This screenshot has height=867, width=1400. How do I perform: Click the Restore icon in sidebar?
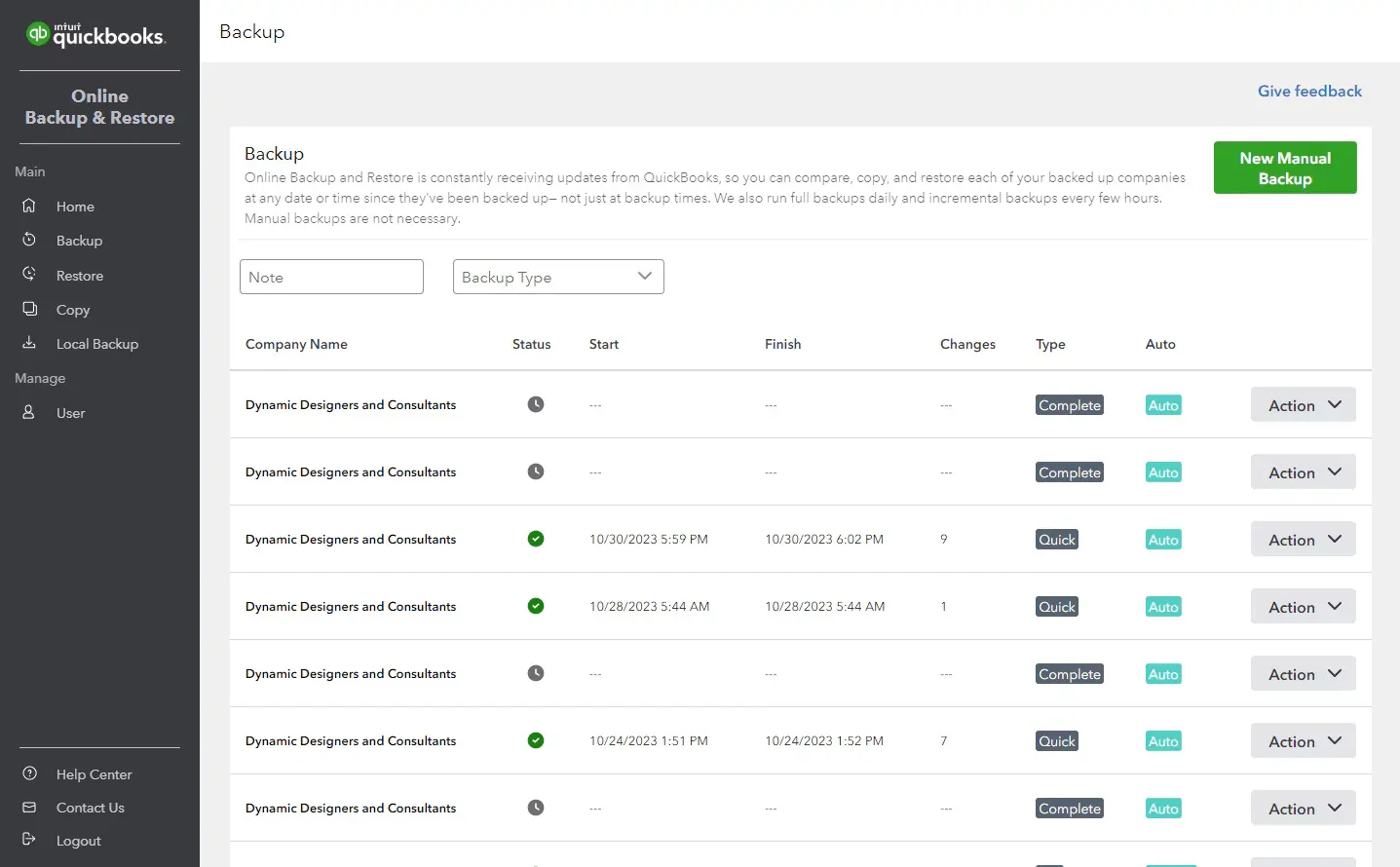[29, 275]
